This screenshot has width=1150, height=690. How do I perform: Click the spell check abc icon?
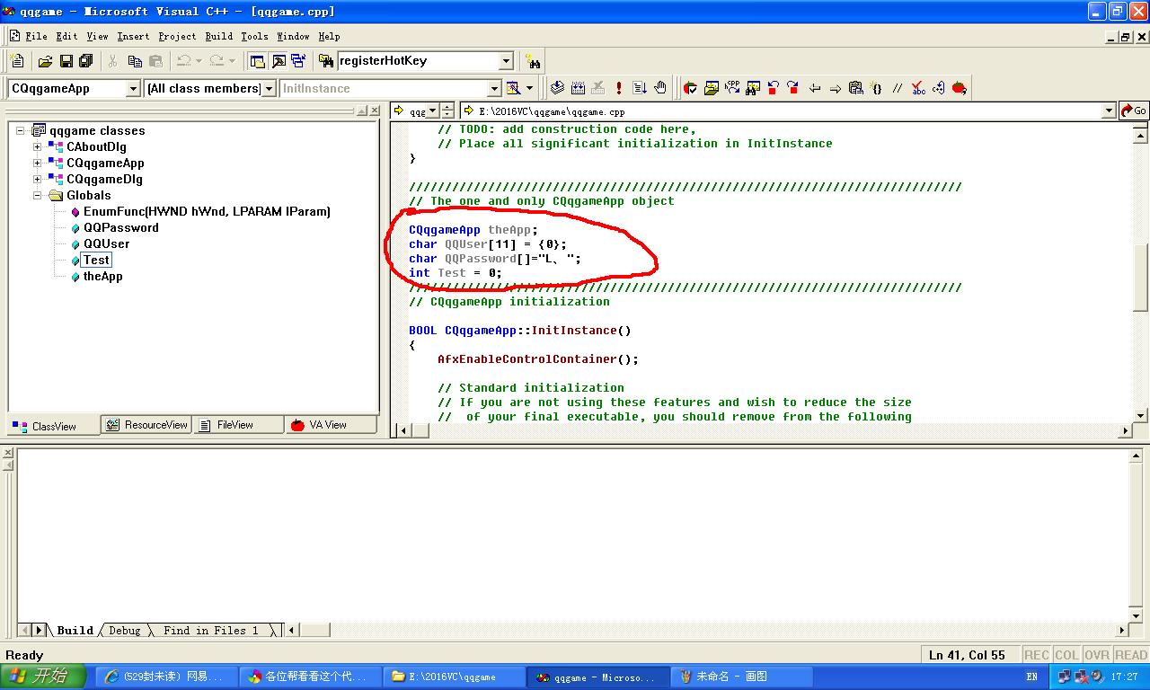[x=918, y=88]
